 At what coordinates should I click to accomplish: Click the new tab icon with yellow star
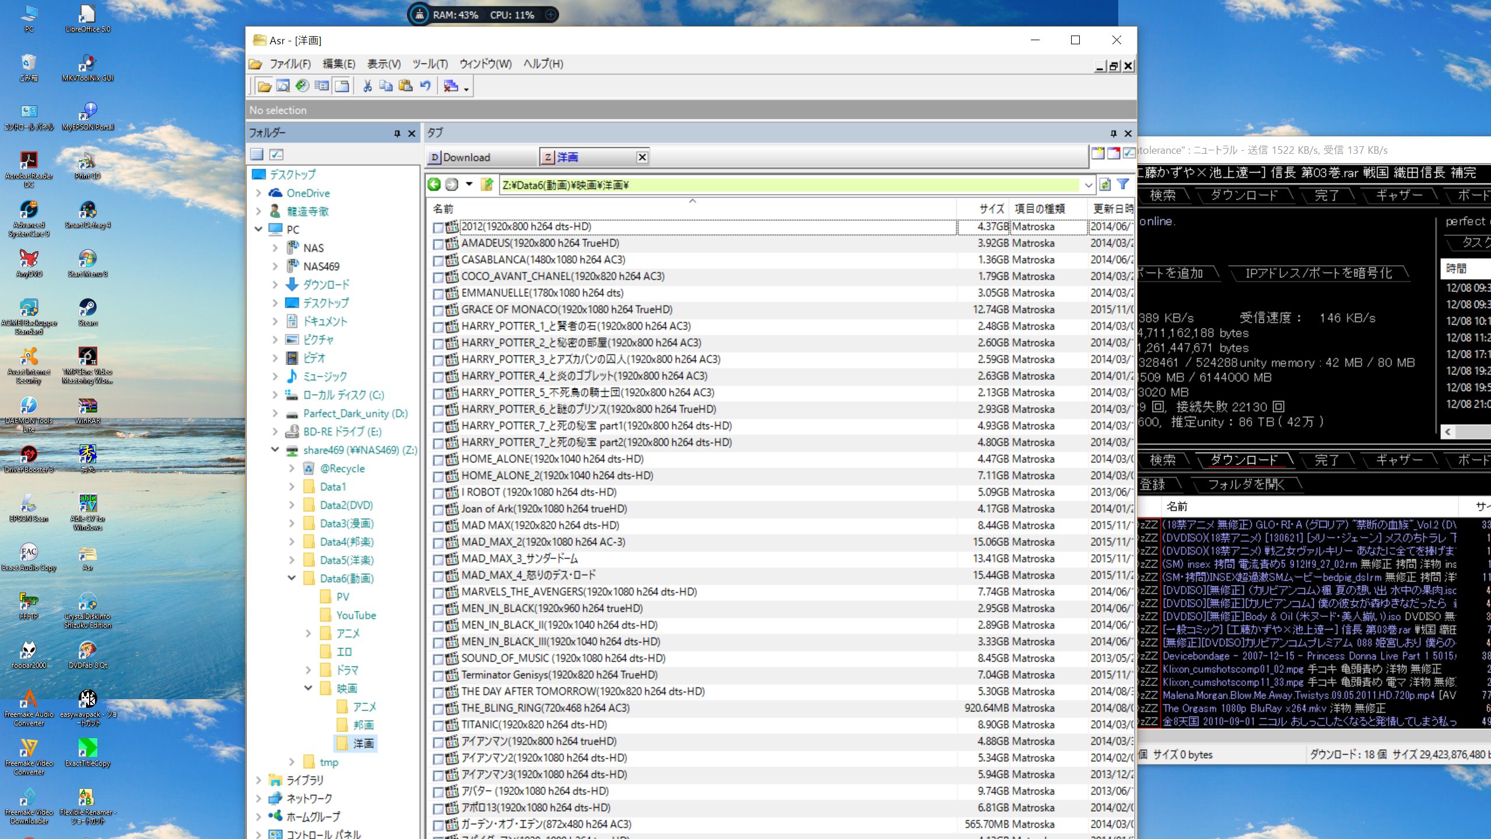pyautogui.click(x=1098, y=153)
